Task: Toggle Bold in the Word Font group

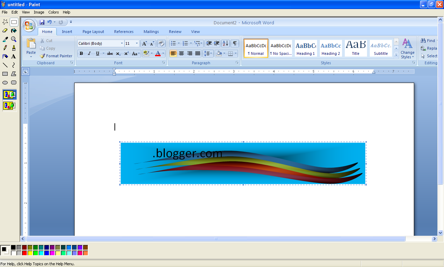Action: pyautogui.click(x=81, y=53)
